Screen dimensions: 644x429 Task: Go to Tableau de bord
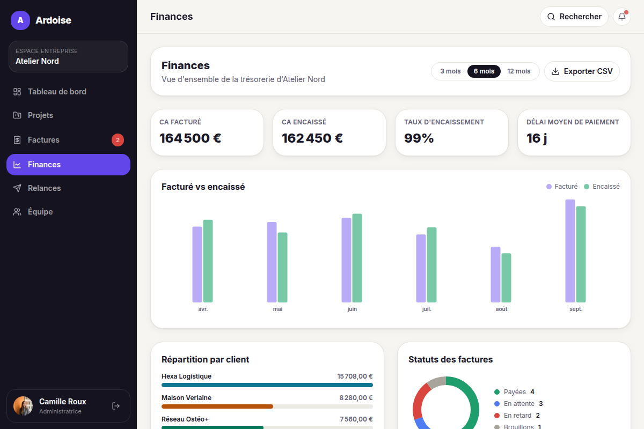point(68,92)
